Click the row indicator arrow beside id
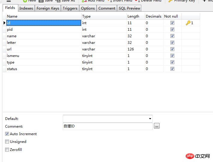This screenshot has height=162, width=213. tap(4, 23)
